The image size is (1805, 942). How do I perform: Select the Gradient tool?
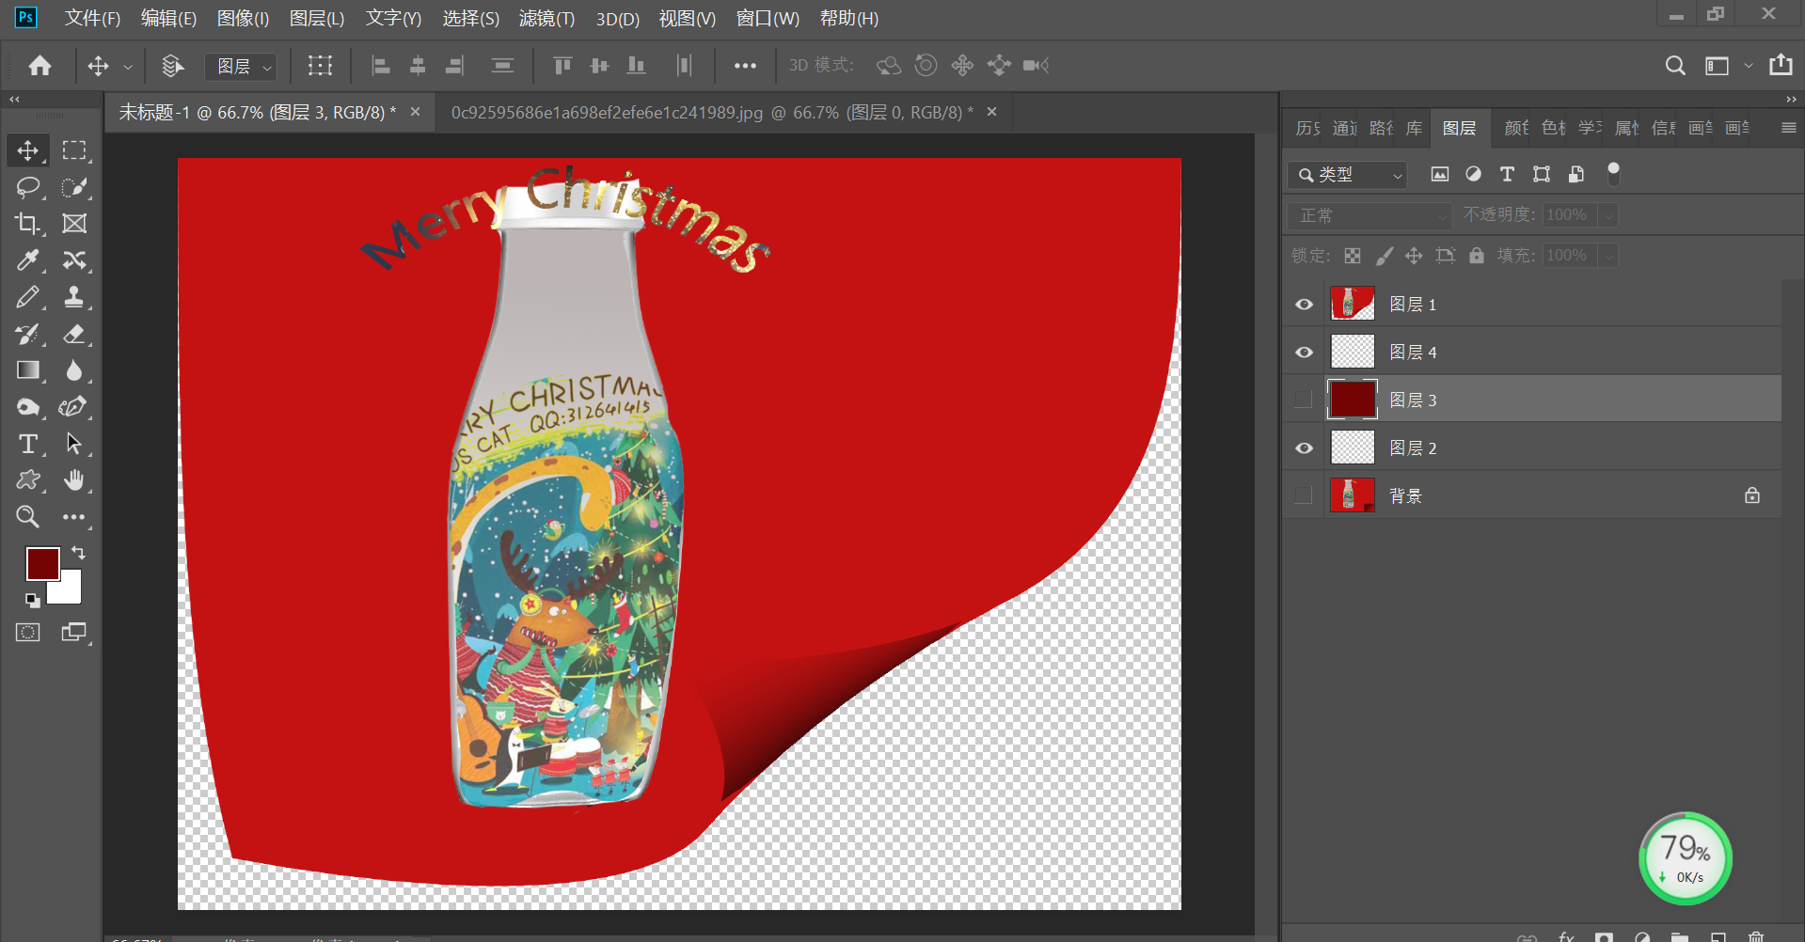[27, 370]
